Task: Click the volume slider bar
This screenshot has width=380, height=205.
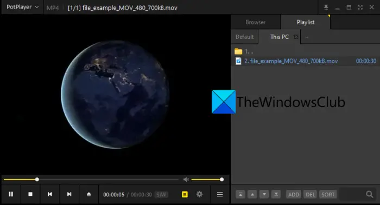Action: pos(207,180)
